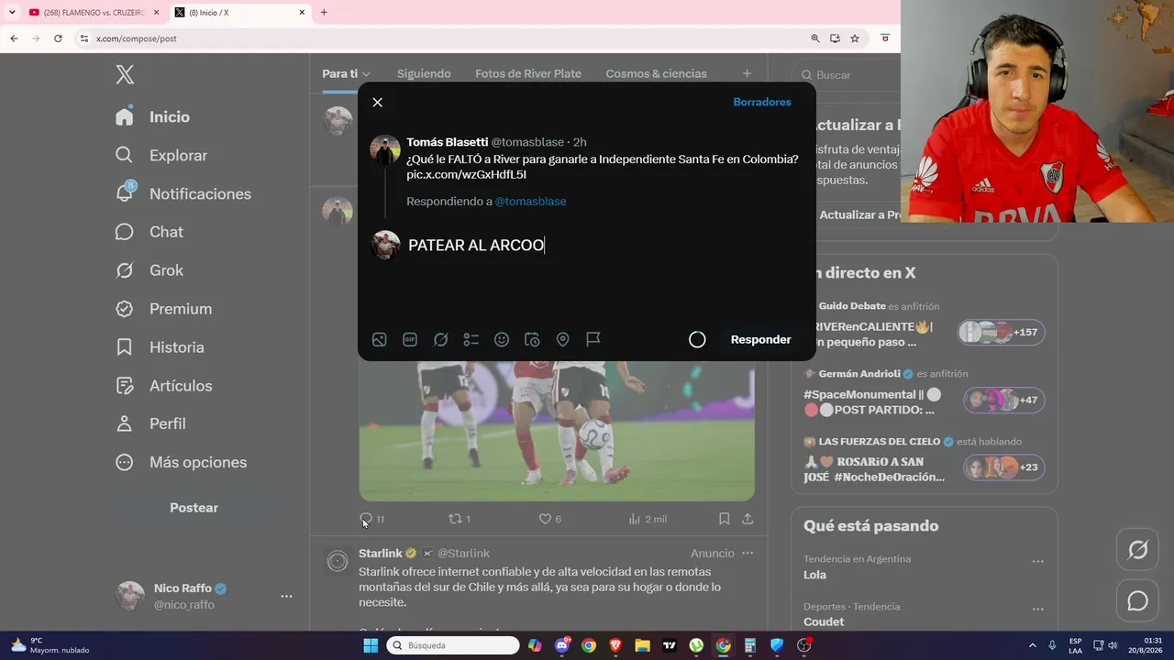Open the pic.x.com/wzGxHdfL5I link

[466, 174]
